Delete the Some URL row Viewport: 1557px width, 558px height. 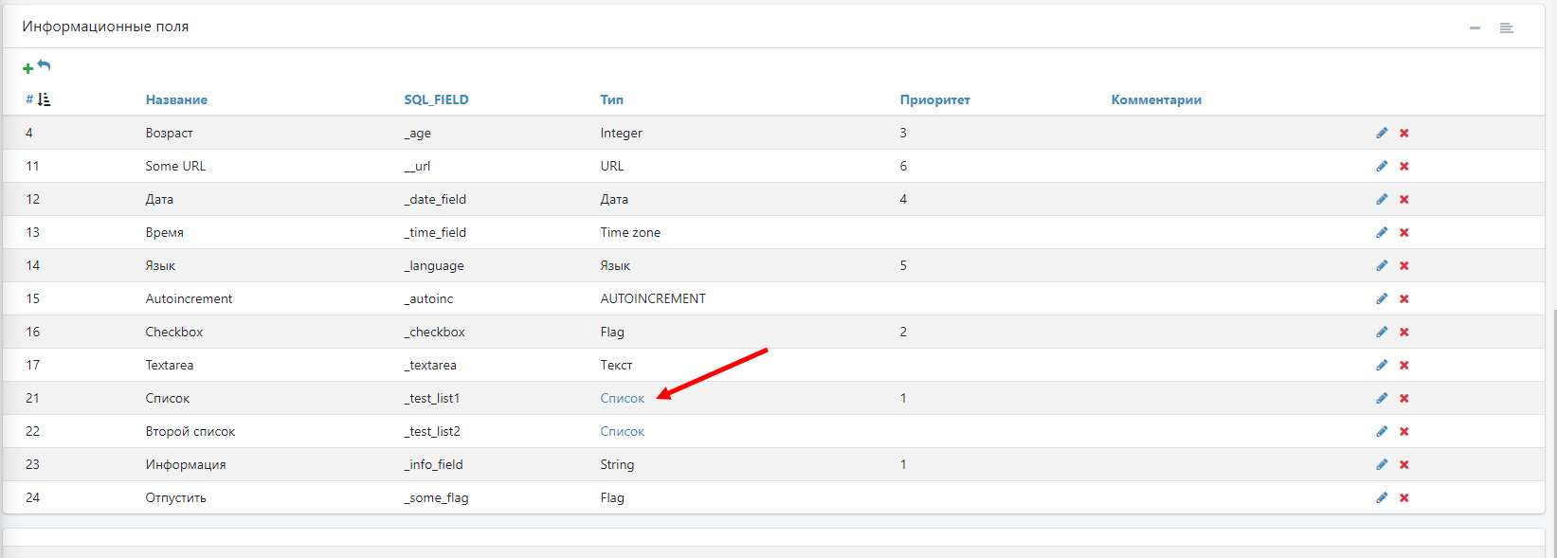point(1404,167)
